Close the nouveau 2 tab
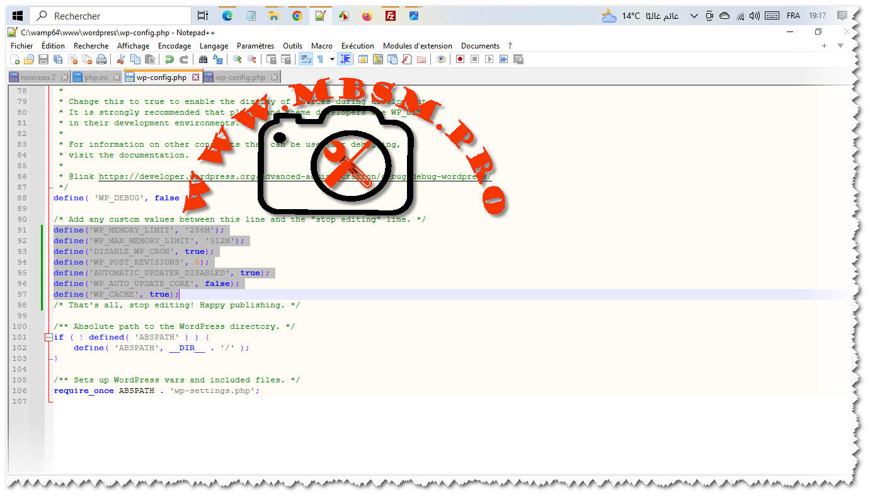The image size is (870, 497). pos(64,77)
